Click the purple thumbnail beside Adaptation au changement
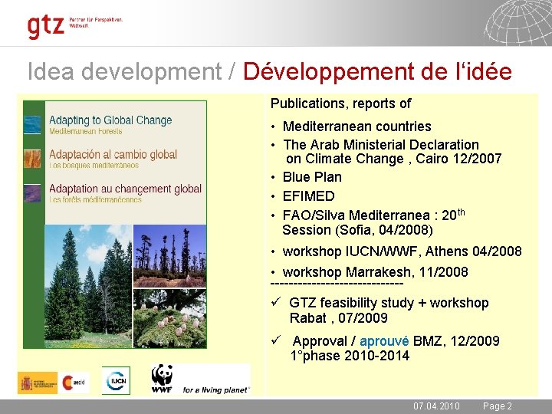The height and width of the screenshot is (414, 552). (32, 193)
